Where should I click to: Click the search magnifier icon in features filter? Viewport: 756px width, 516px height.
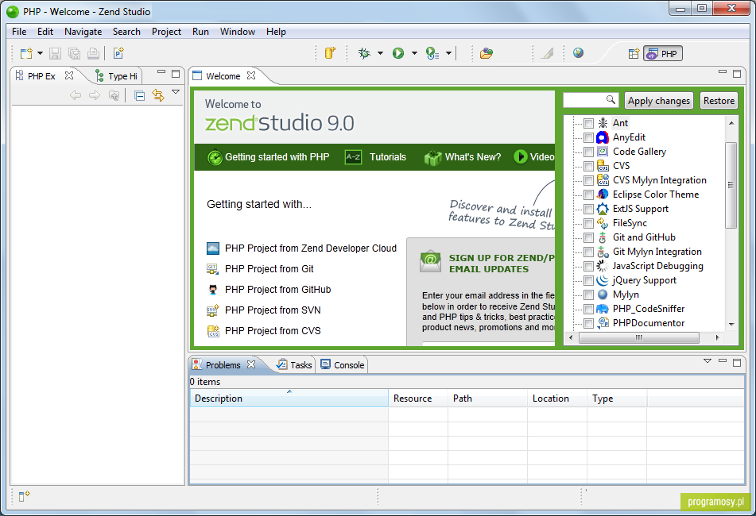point(611,100)
